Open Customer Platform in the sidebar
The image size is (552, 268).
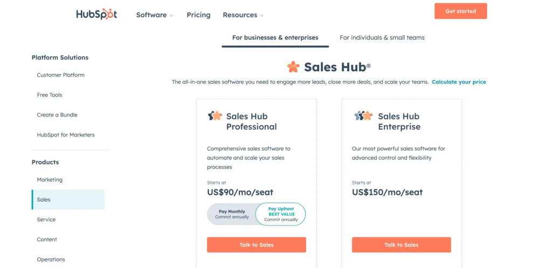click(60, 75)
